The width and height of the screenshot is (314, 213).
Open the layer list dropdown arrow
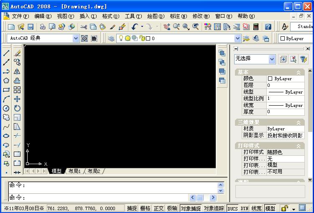coord(237,38)
